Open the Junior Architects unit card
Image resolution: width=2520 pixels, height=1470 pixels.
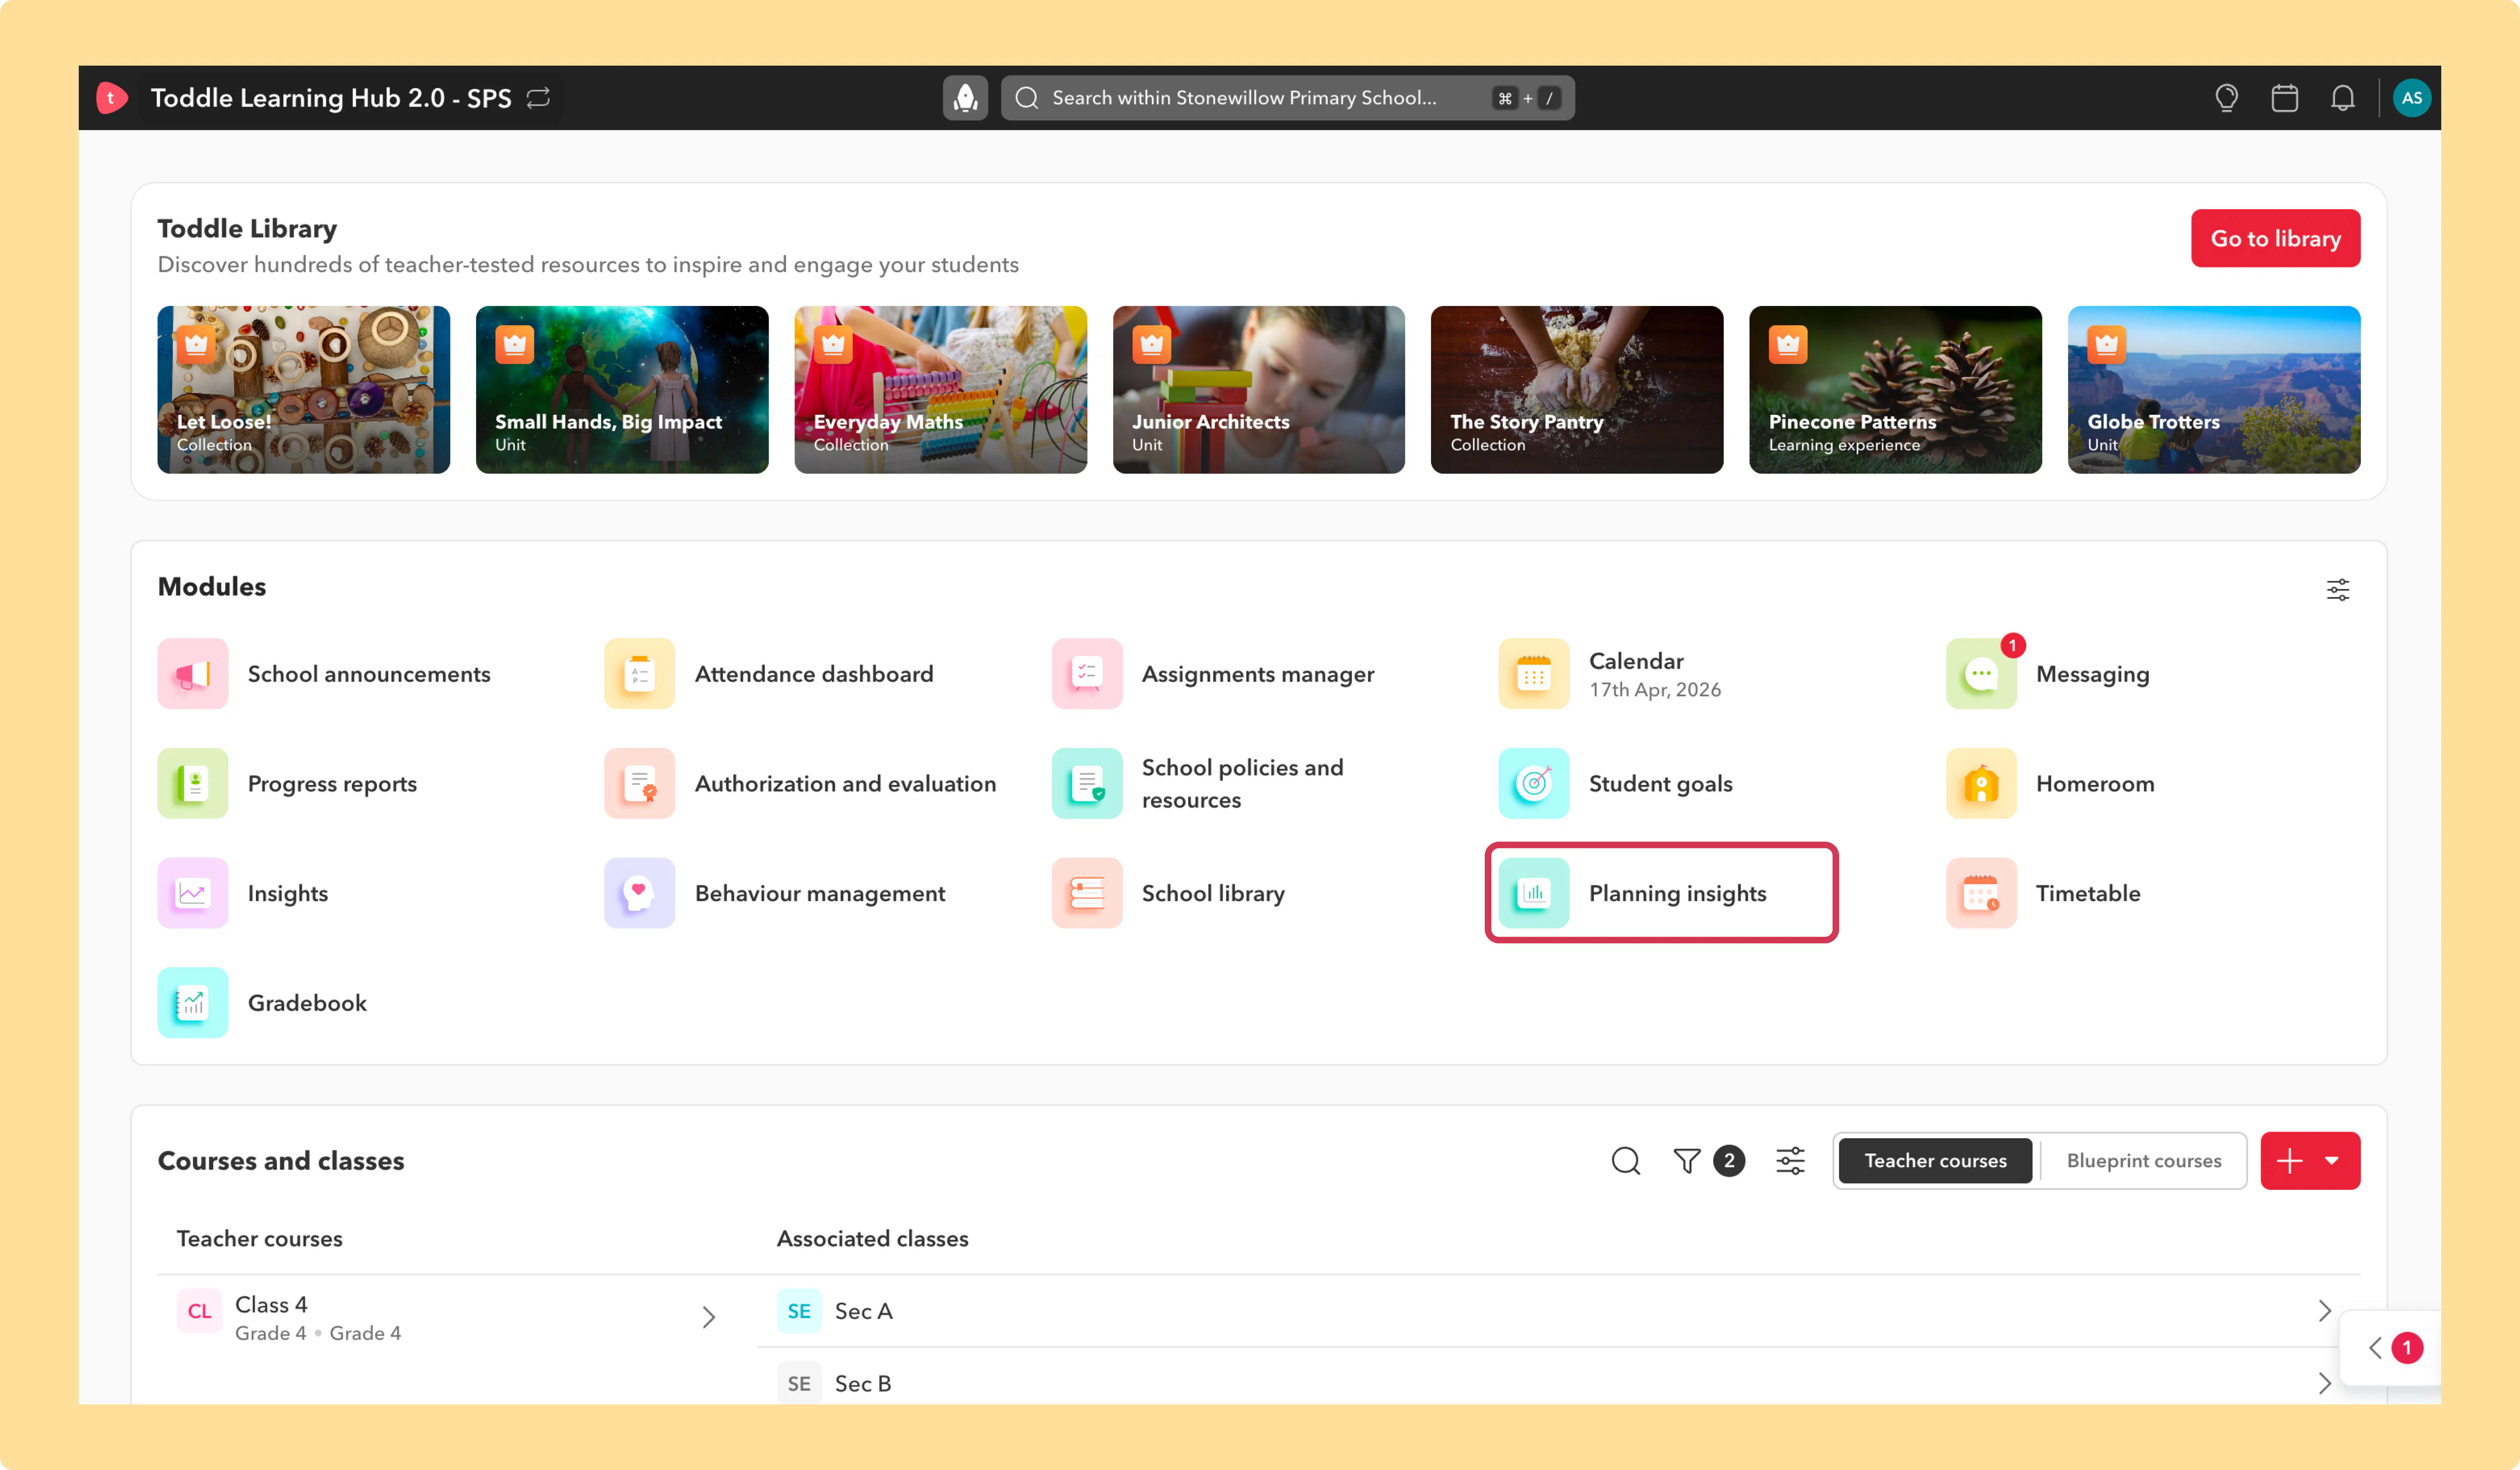[1259, 390]
